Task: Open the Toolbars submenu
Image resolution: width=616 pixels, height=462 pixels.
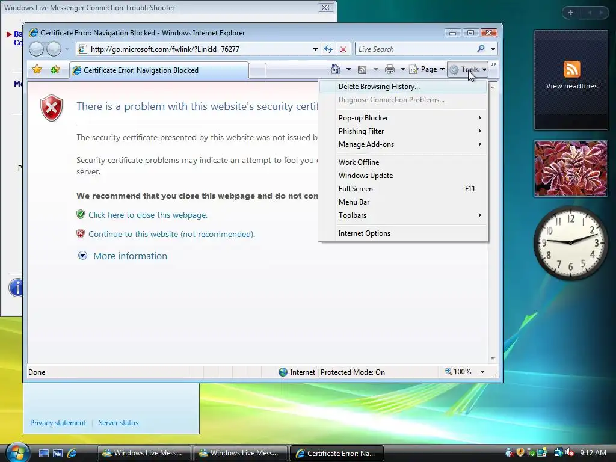Action: click(x=403, y=215)
